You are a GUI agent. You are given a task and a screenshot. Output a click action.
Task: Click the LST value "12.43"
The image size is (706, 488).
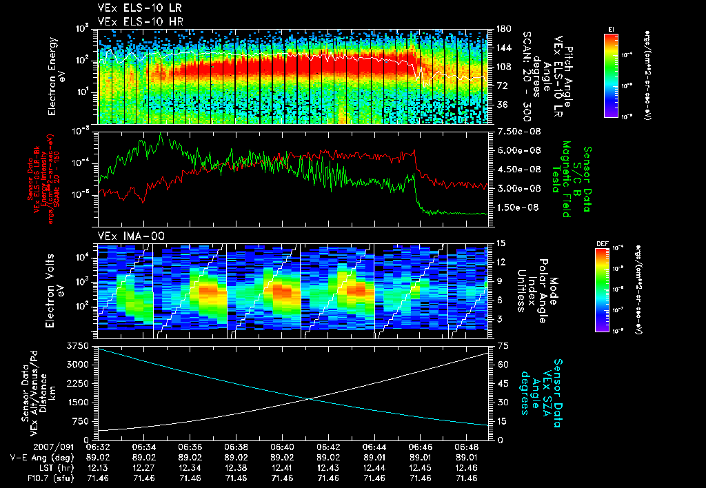pyautogui.click(x=328, y=468)
